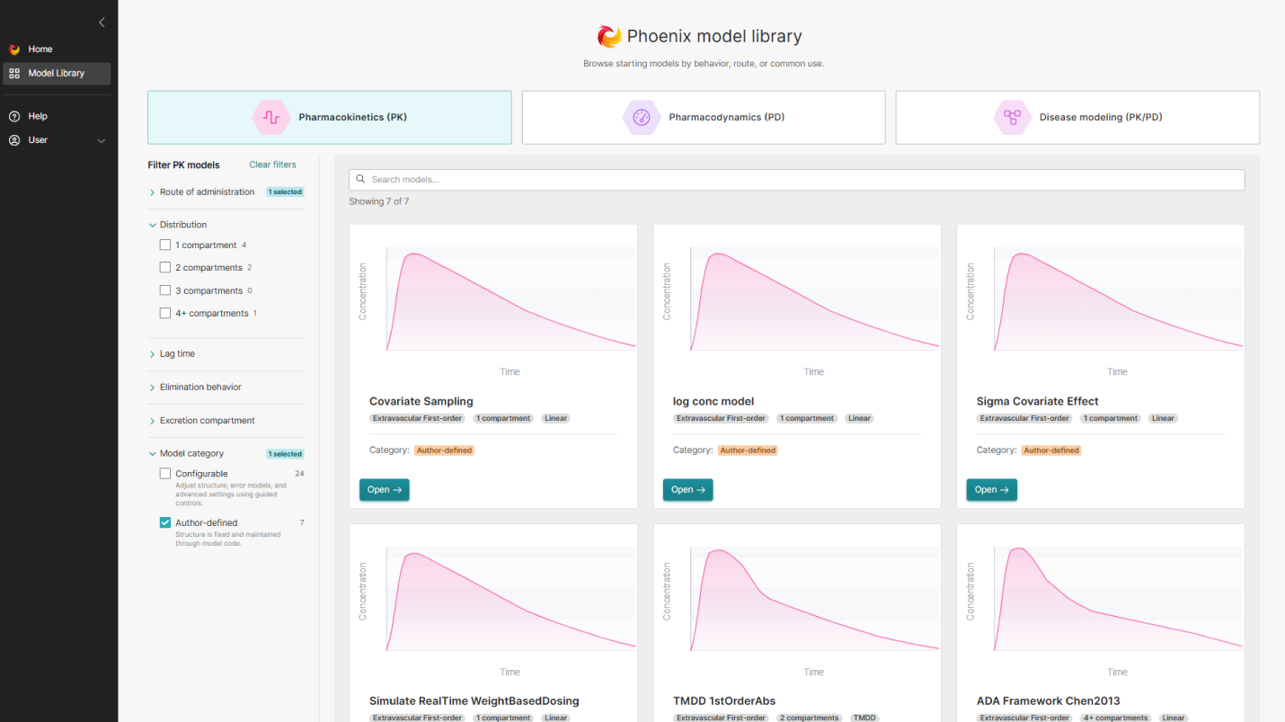The height and width of the screenshot is (722, 1285).
Task: Click the Pharmacodynamics gauge icon
Action: pyautogui.click(x=641, y=117)
